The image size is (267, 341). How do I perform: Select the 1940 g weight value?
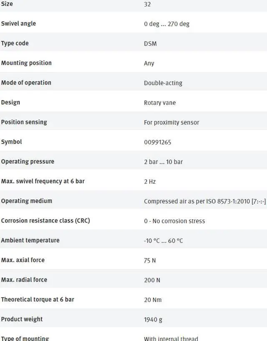(x=153, y=320)
